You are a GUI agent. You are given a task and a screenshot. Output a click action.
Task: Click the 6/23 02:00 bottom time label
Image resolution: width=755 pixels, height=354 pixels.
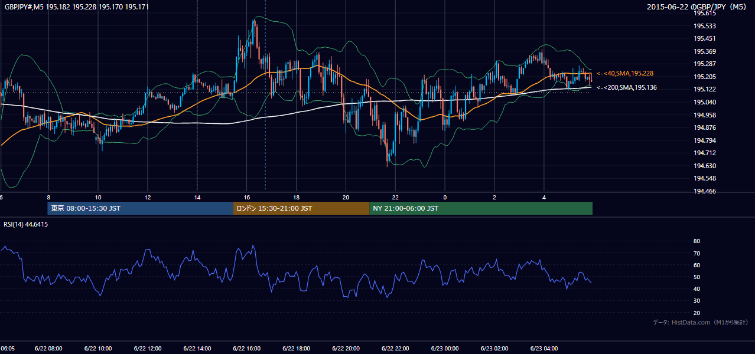494,348
